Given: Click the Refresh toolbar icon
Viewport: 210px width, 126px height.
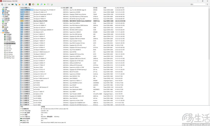Looking at the screenshot, I should click(2, 4).
